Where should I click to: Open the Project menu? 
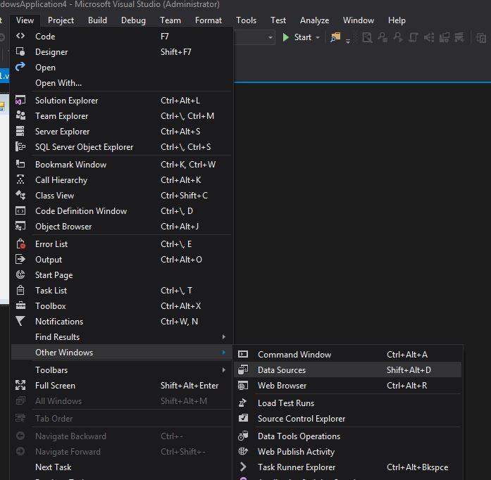tap(61, 20)
